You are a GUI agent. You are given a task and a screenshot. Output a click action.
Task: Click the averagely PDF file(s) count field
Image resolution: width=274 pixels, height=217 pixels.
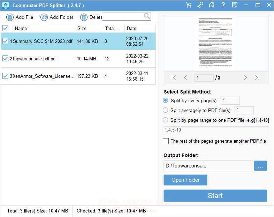[244, 110]
